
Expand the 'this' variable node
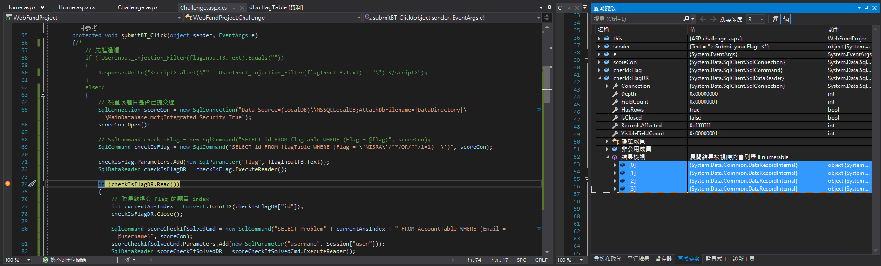pos(599,39)
